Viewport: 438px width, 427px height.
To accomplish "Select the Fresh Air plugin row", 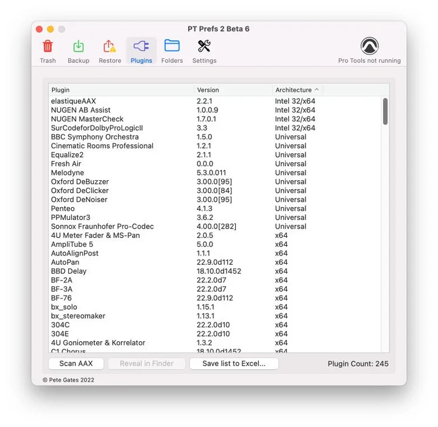I will pyautogui.click(x=214, y=163).
